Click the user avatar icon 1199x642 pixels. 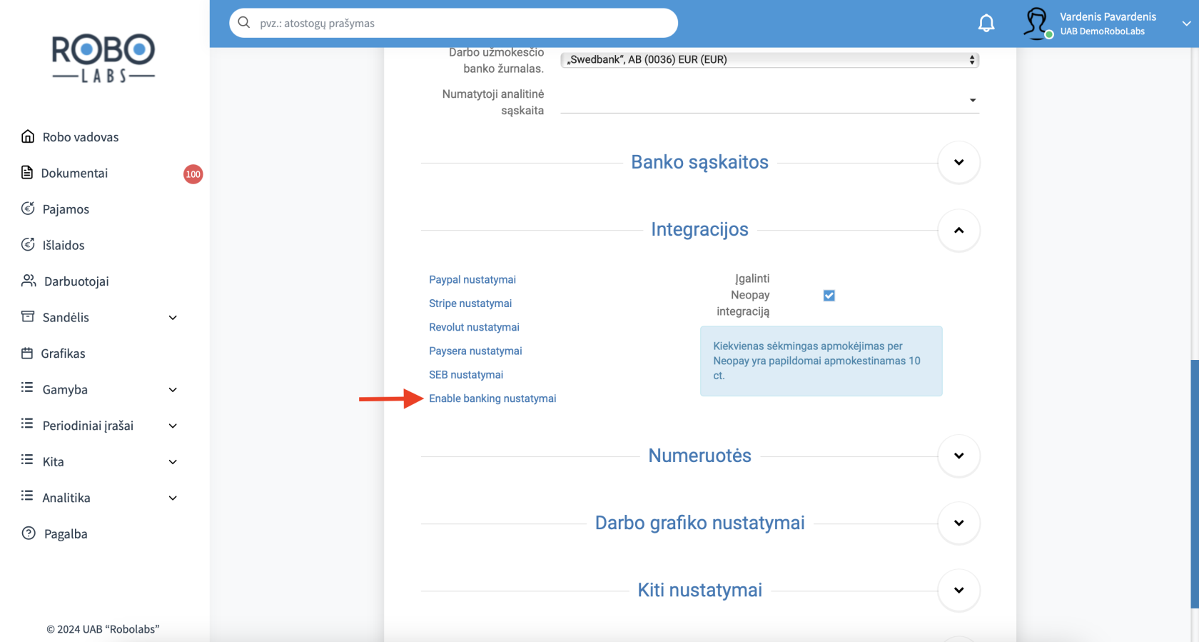[x=1036, y=23]
